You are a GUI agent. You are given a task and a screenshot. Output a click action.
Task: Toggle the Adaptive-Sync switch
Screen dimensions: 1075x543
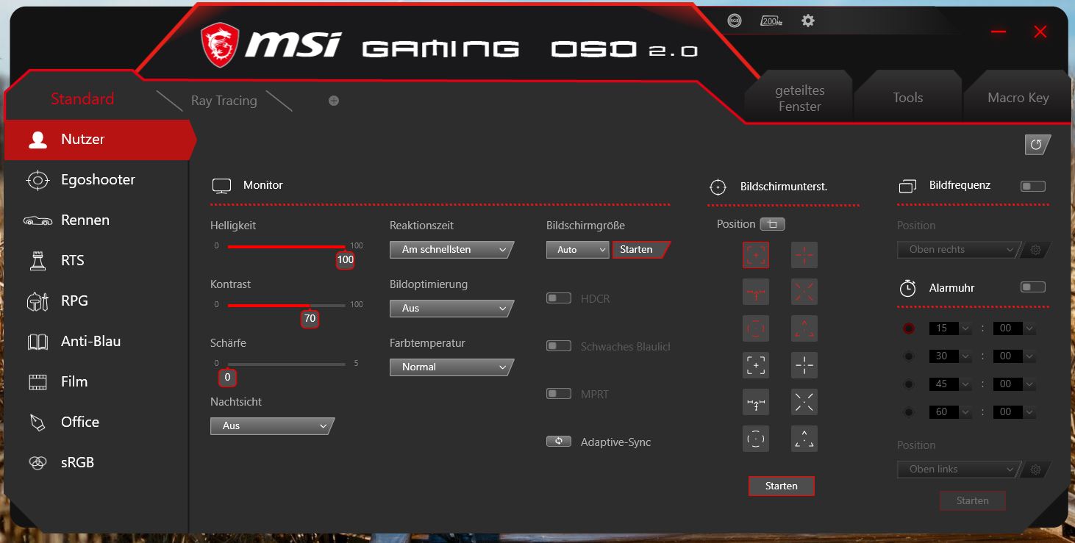click(559, 442)
